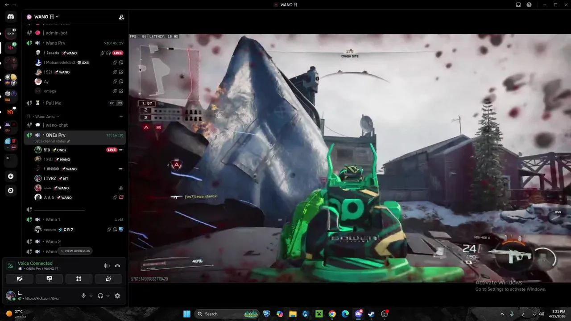The image size is (571, 321).
Task: Open the SXB server icon in server list
Action: click(11, 33)
